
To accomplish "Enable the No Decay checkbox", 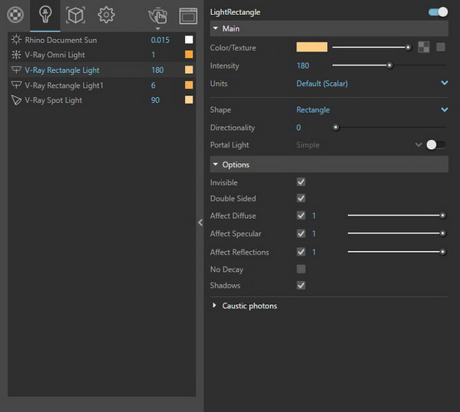I will [301, 269].
